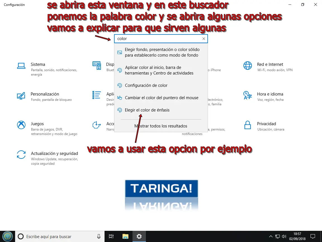Click the Privacidad padlock icon
The height and width of the screenshot is (242, 322).
247,125
